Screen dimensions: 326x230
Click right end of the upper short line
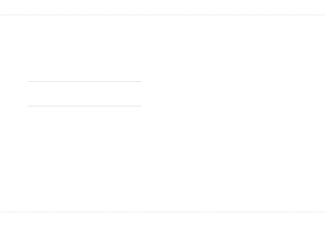pyautogui.click(x=141, y=81)
